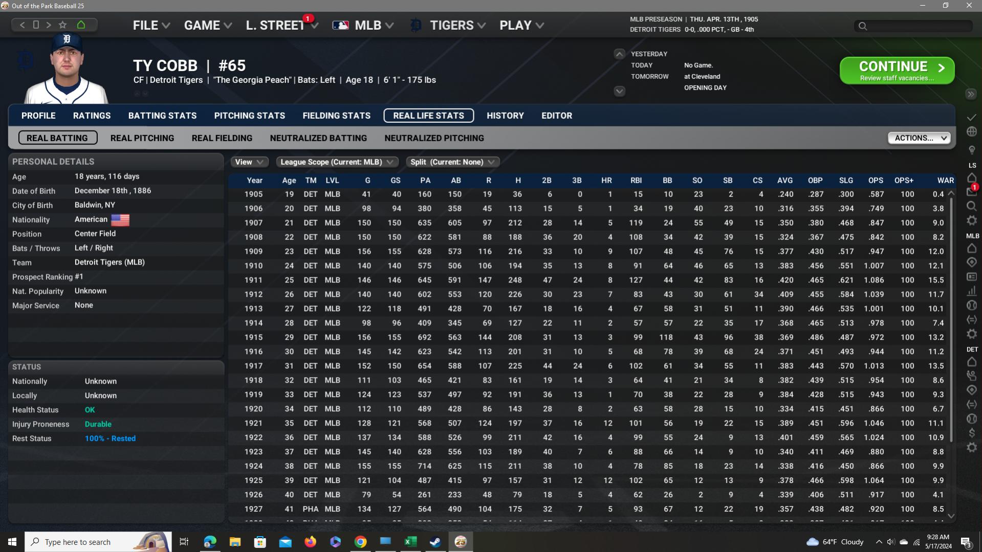
Task: Sort the table by the Year column
Action: [x=254, y=181]
